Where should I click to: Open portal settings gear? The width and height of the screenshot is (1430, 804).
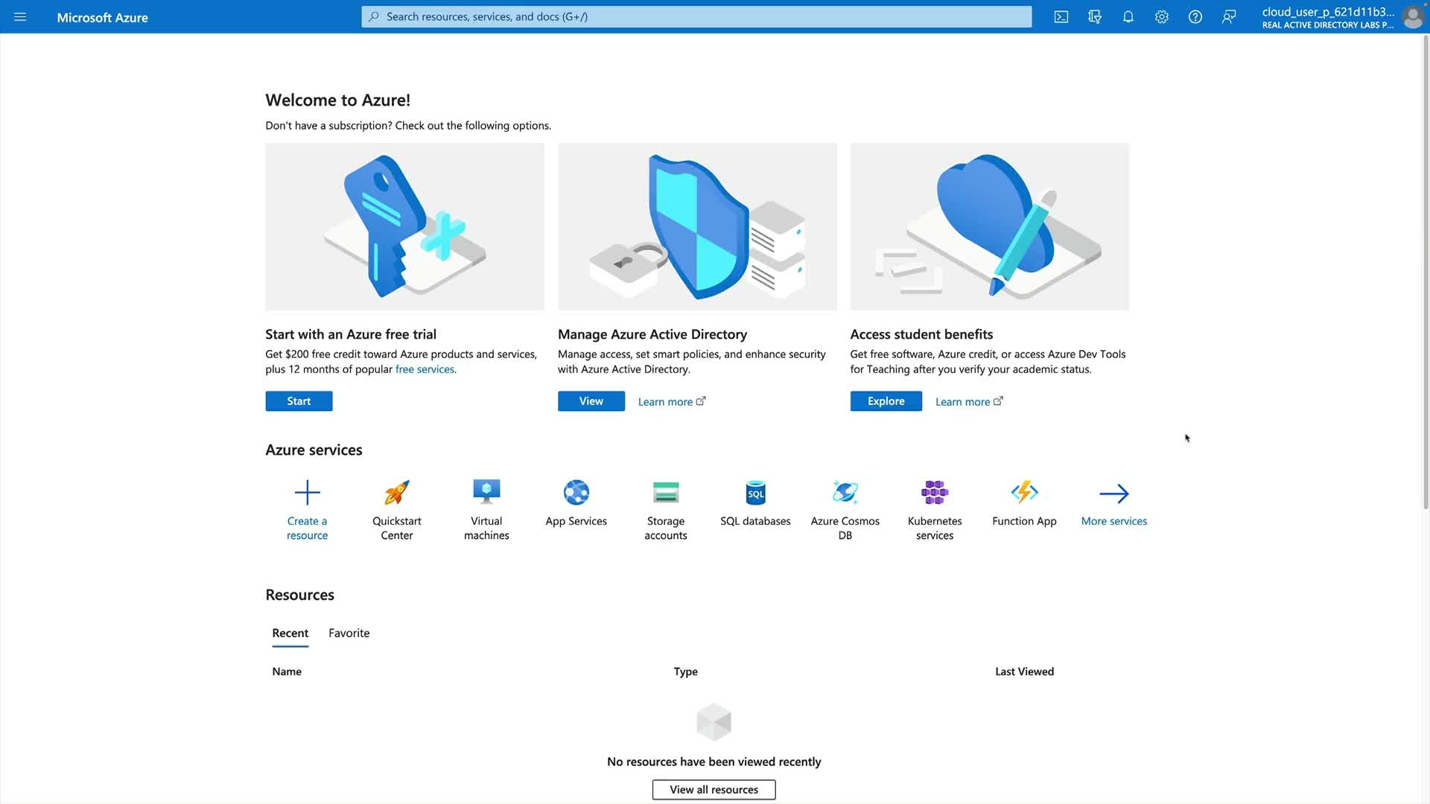tap(1162, 16)
